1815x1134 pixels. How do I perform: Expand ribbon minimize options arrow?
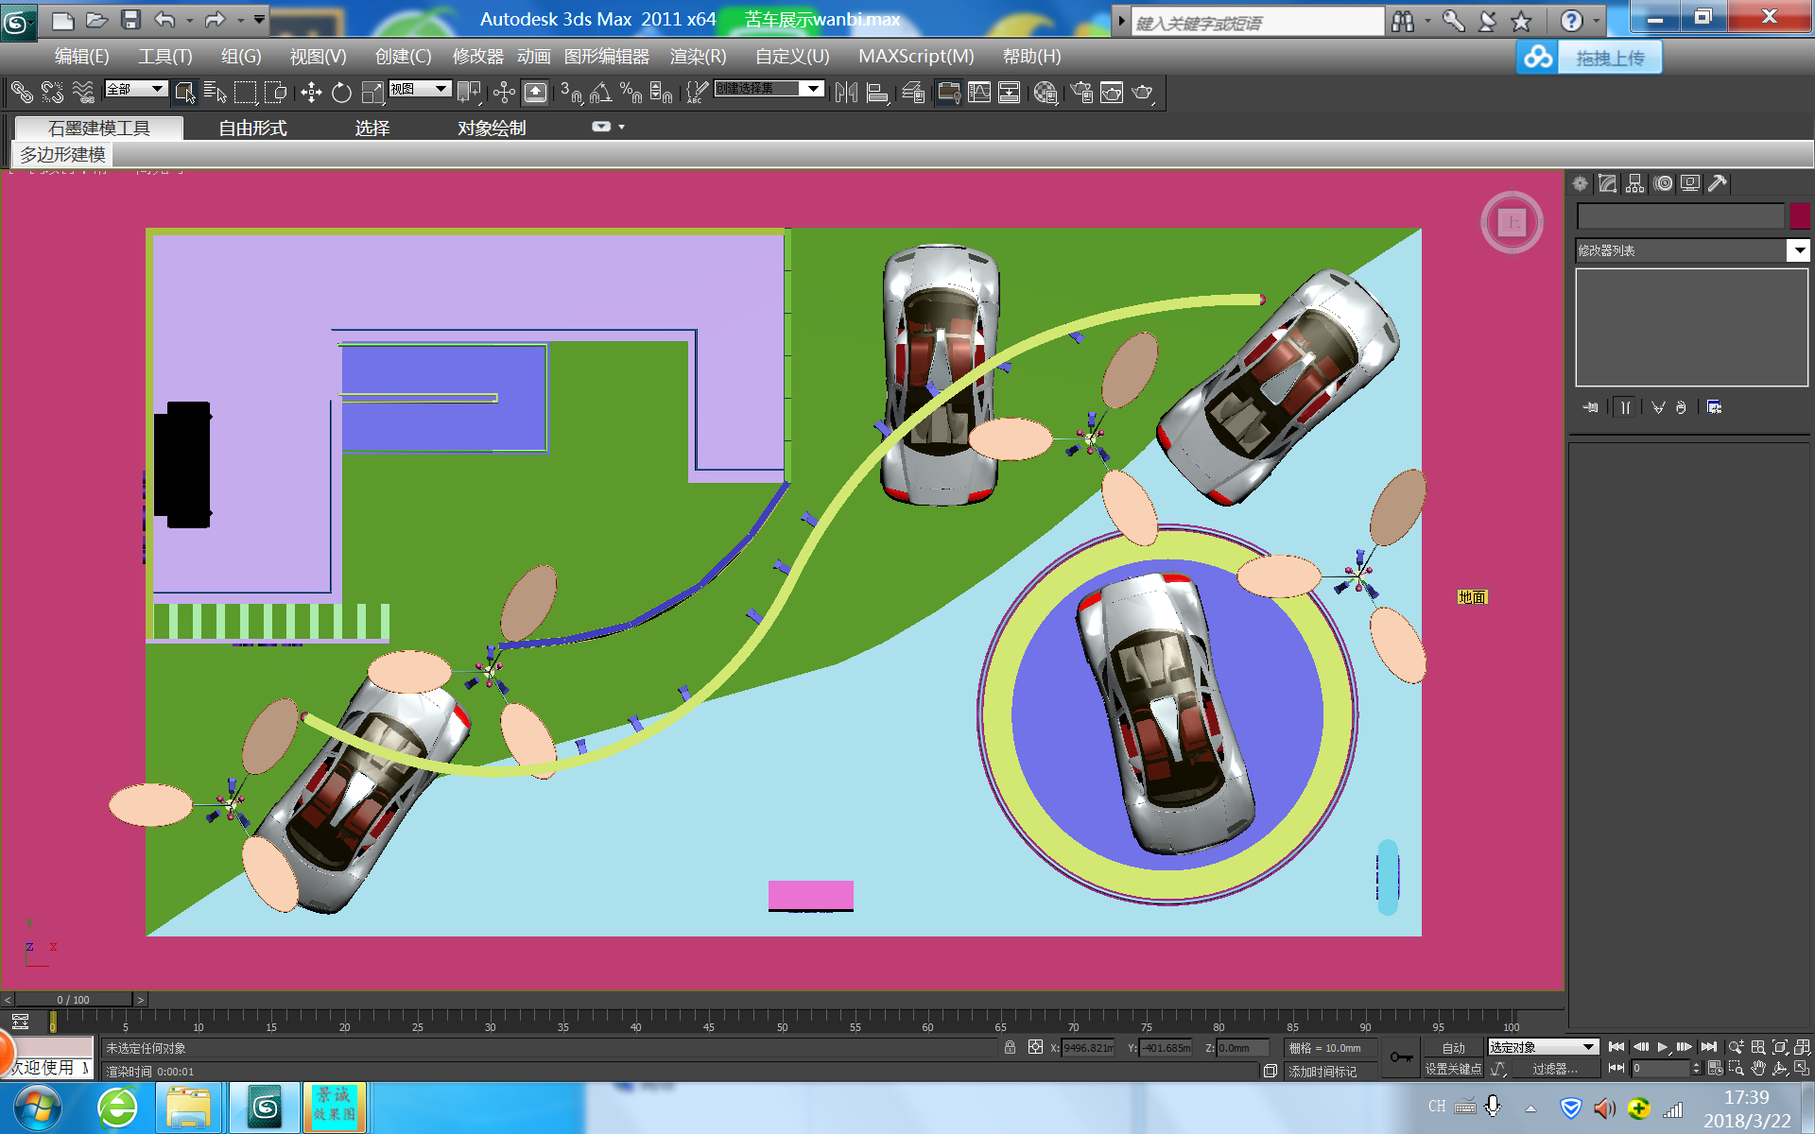(621, 127)
